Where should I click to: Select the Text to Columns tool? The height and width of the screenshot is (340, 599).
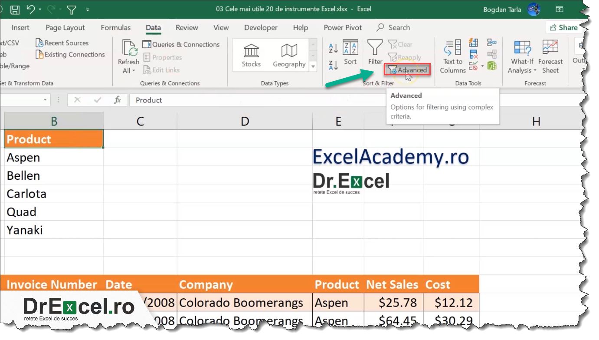452,56
